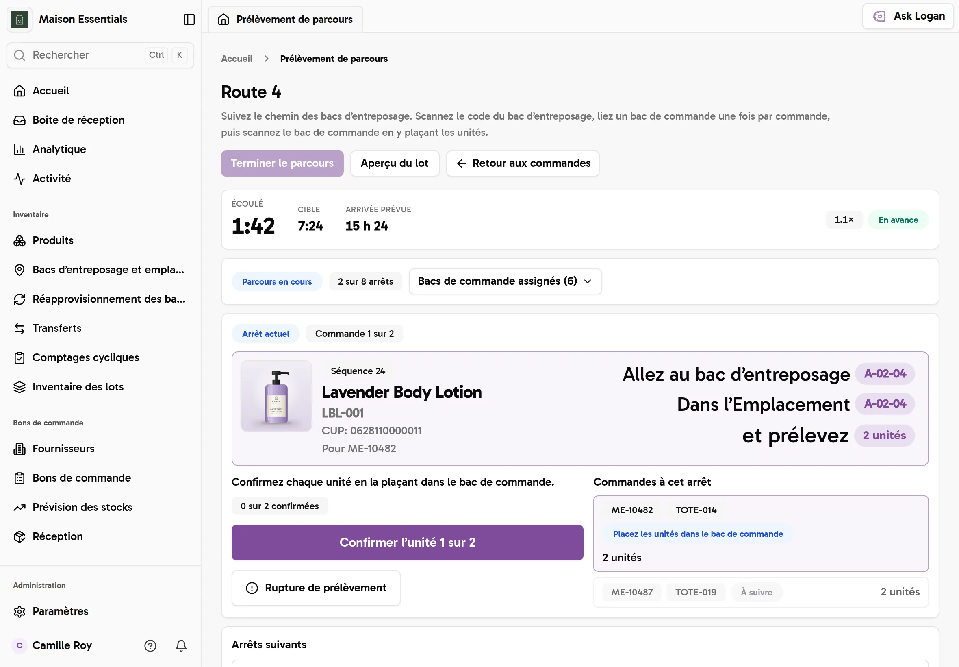Open Boîte de réception
Viewport: 959px width, 667px height.
click(x=100, y=120)
